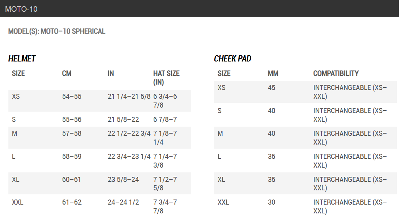Click the HELMET table heading
This screenshot has width=399, height=220.
[x=22, y=59]
